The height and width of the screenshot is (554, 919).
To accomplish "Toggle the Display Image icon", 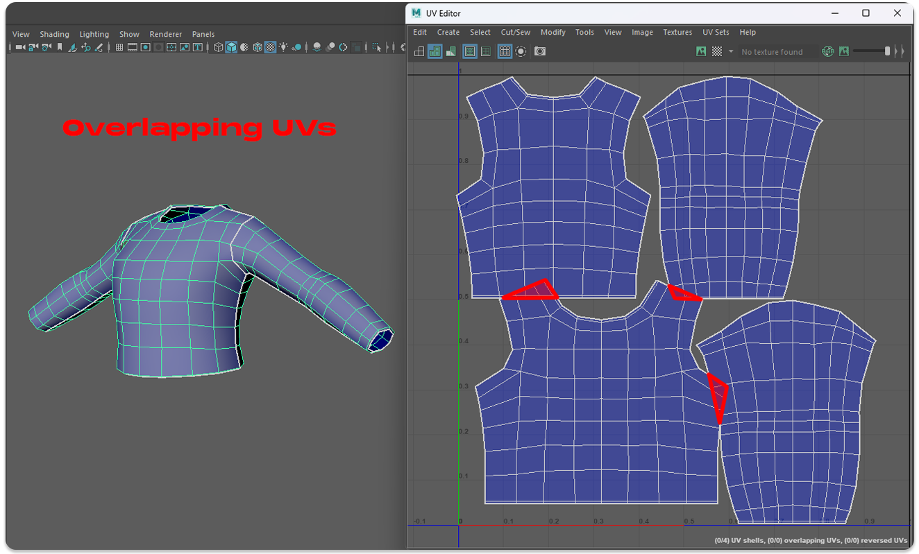I will point(701,51).
